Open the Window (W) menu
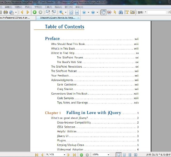Image resolution: width=171 pixels, height=157 pixels. point(69,7)
